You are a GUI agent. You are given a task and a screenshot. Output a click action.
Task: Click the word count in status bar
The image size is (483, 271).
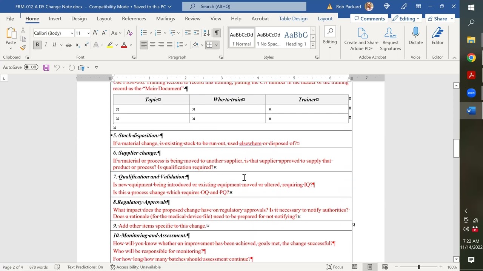tap(38, 267)
